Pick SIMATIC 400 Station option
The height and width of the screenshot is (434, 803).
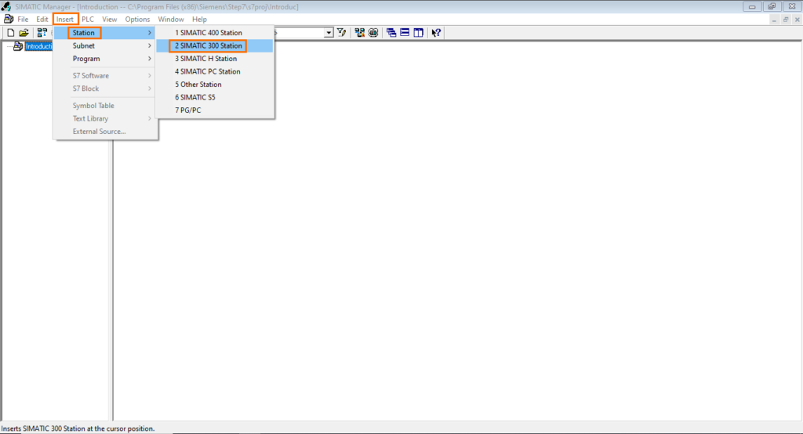(208, 33)
